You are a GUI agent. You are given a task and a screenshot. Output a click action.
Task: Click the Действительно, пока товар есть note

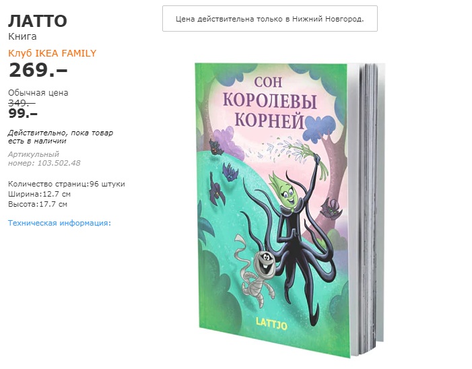point(61,137)
